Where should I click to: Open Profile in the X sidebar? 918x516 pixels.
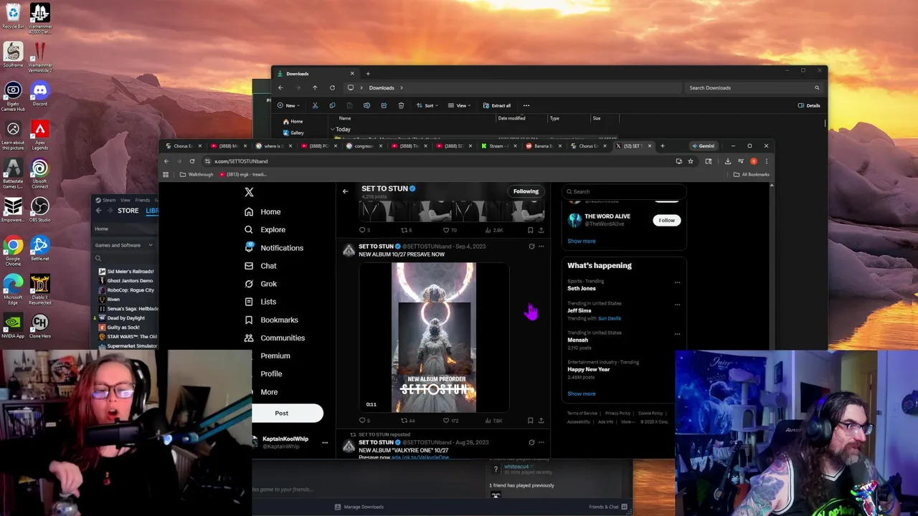tap(271, 373)
